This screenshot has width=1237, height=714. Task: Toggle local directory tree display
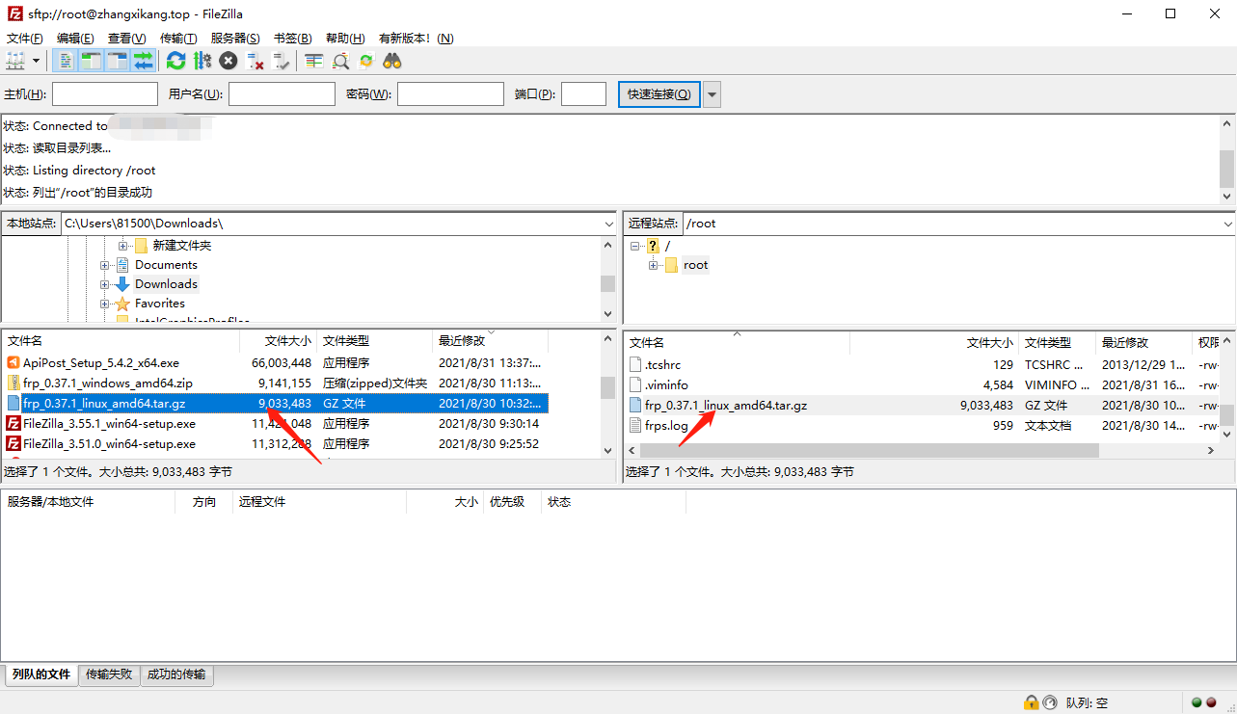click(x=92, y=61)
